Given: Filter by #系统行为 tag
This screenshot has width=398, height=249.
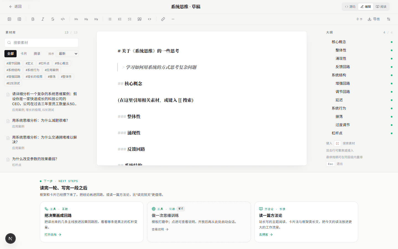Looking at the screenshot, I should coord(33,70).
